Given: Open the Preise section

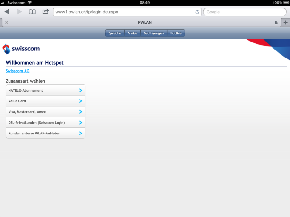Looking at the screenshot, I should point(132,33).
